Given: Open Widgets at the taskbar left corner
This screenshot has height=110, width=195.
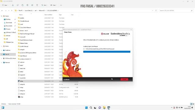Looking at the screenshot, I should pyautogui.click(x=3, y=108).
